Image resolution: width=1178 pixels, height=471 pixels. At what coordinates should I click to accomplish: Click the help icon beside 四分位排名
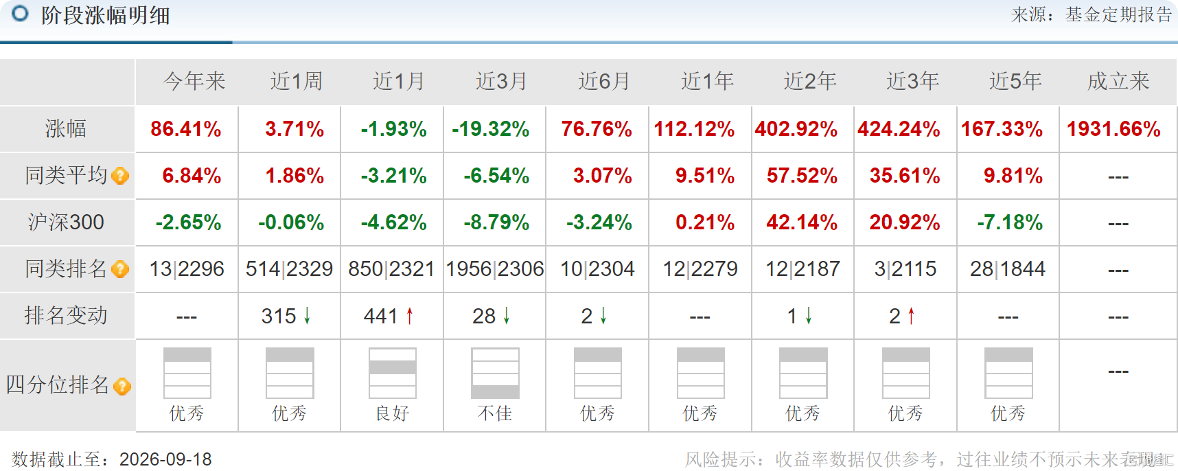[122, 387]
